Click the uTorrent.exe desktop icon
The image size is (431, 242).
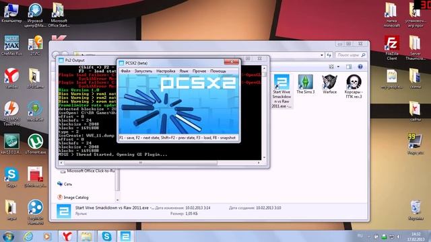35,144
